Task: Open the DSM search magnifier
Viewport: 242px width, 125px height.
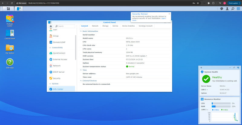Action: click(x=233, y=9)
